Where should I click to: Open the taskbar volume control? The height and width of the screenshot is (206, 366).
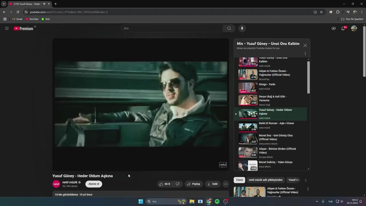point(342,201)
